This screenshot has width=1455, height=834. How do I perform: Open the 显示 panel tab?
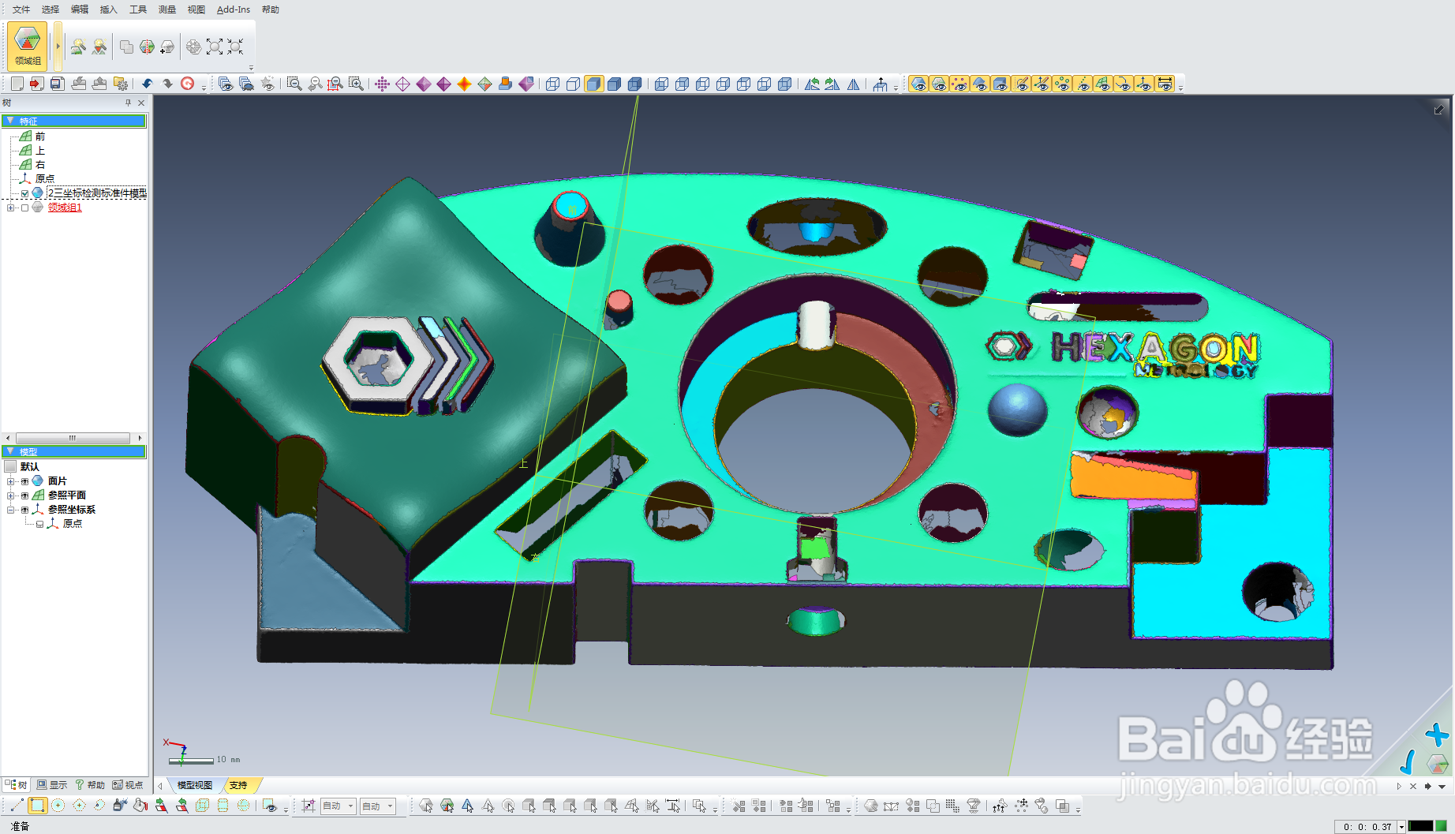pos(52,785)
